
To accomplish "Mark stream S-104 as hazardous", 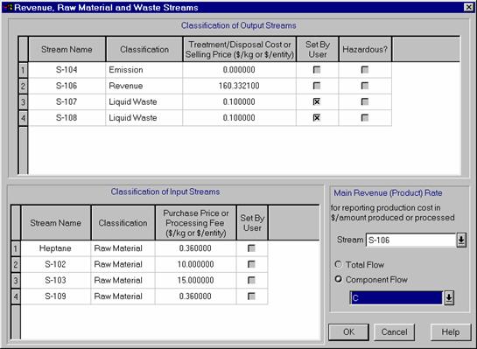I will 365,70.
